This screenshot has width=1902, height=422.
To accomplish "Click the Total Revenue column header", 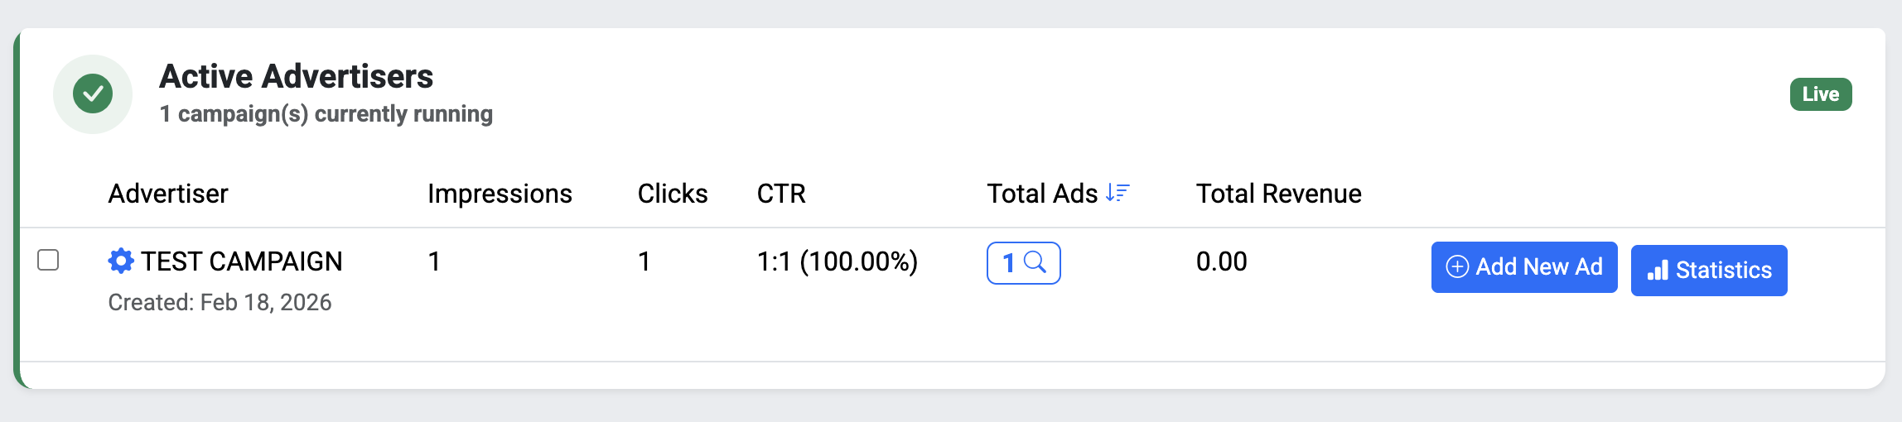I will tap(1278, 194).
